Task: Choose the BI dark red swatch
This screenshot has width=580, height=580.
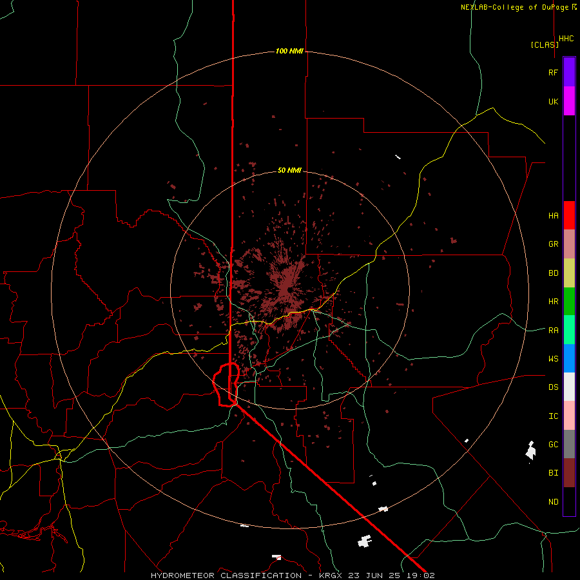Action: pyautogui.click(x=569, y=473)
